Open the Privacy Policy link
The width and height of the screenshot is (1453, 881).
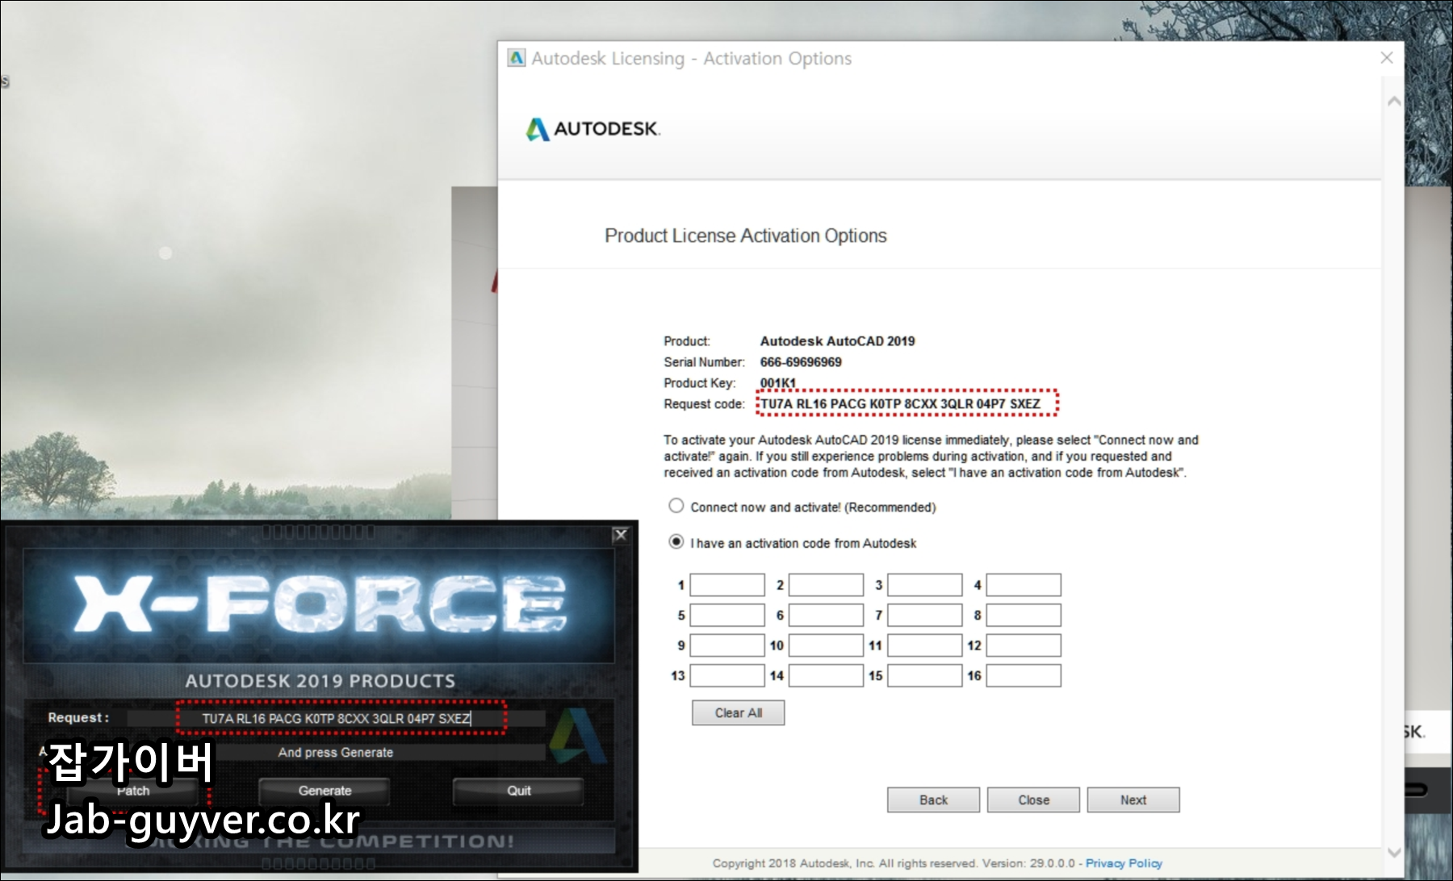[x=1124, y=863]
